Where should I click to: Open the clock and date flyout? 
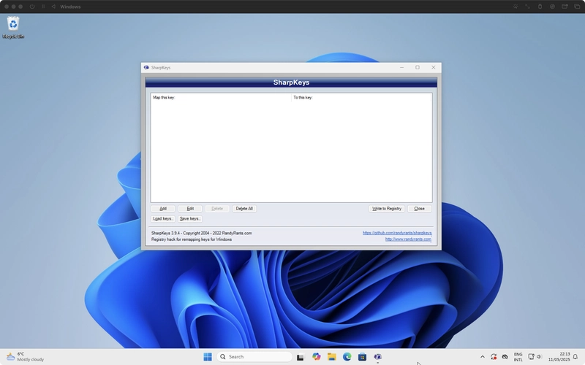[559, 357]
